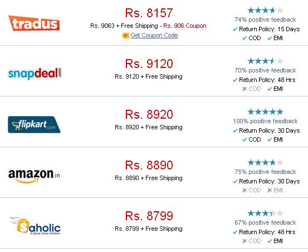
Task: Click the Tradus store logo
Action: pyautogui.click(x=34, y=23)
